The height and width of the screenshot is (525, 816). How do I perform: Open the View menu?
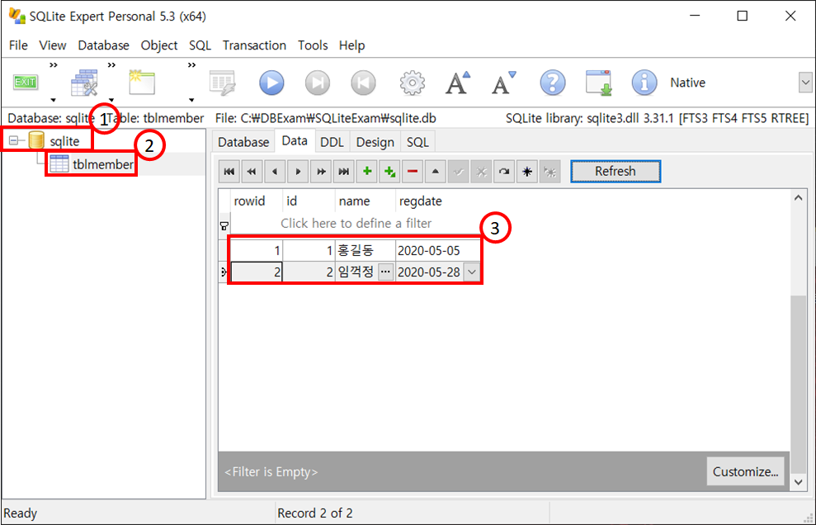tap(53, 45)
